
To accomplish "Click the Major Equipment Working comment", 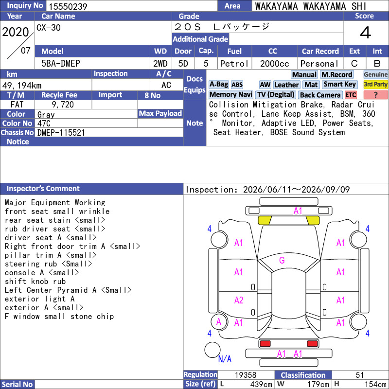I will (x=55, y=203).
